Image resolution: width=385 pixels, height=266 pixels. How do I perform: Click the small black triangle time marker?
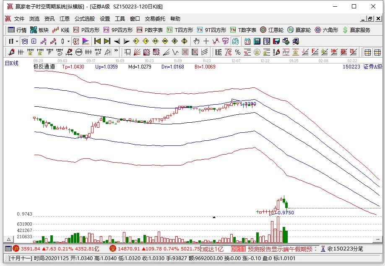214,217
